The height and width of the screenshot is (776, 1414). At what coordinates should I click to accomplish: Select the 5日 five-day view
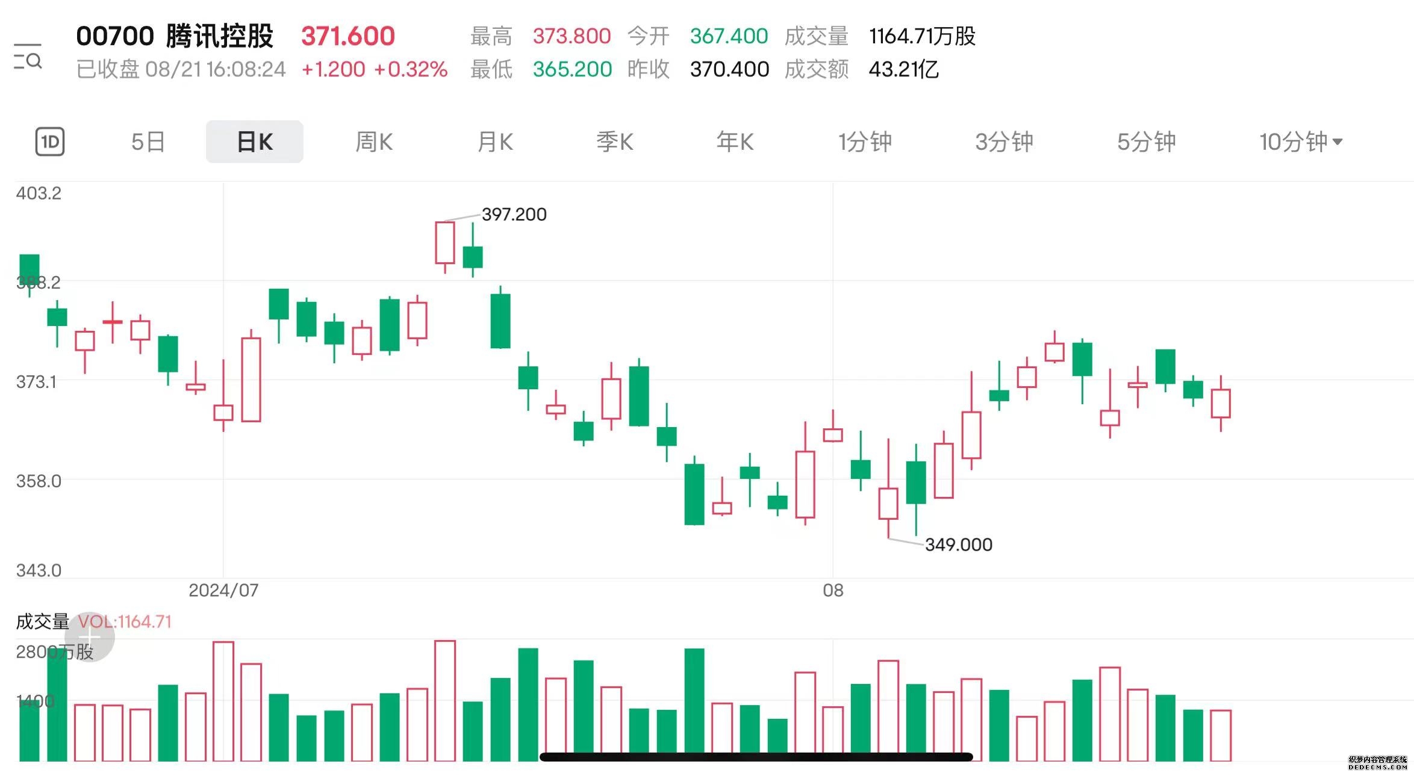[x=146, y=141]
